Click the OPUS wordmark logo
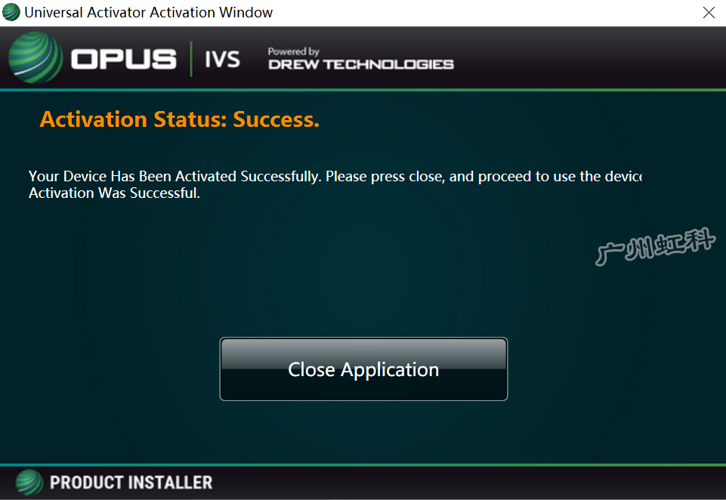The height and width of the screenshot is (500, 726). [124, 59]
